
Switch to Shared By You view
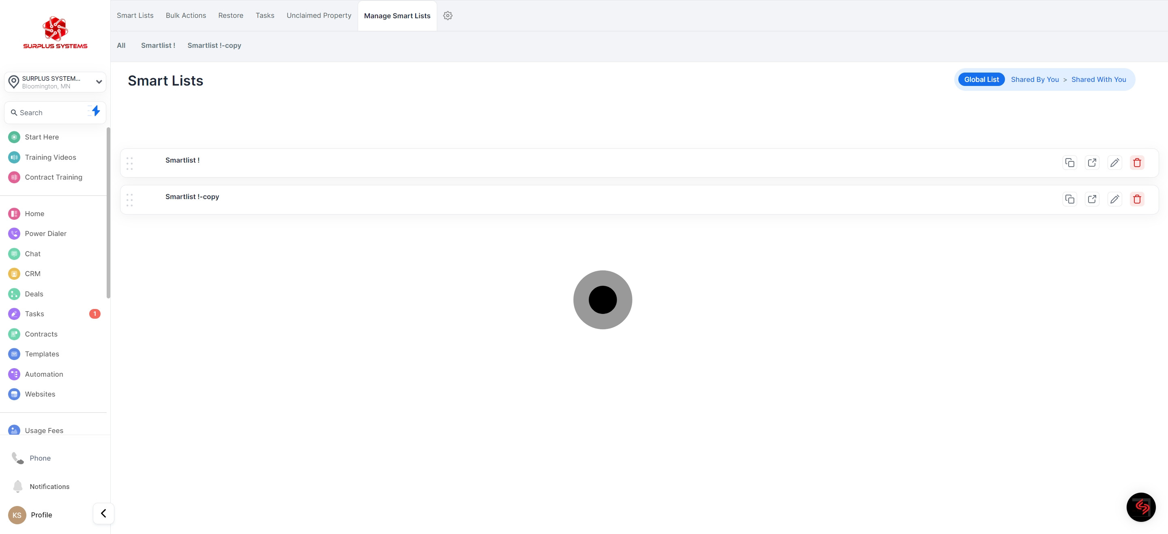pyautogui.click(x=1035, y=80)
